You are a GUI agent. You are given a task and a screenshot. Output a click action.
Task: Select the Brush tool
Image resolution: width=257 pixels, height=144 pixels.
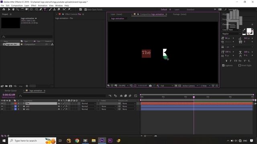[50, 10]
